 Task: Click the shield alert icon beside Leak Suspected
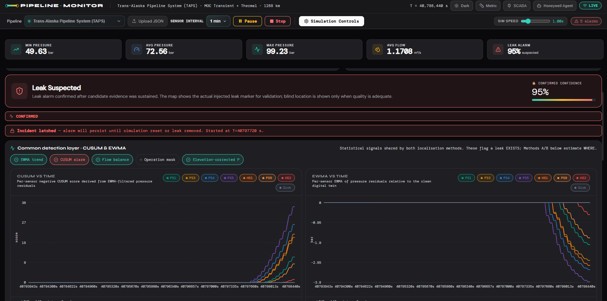19,91
